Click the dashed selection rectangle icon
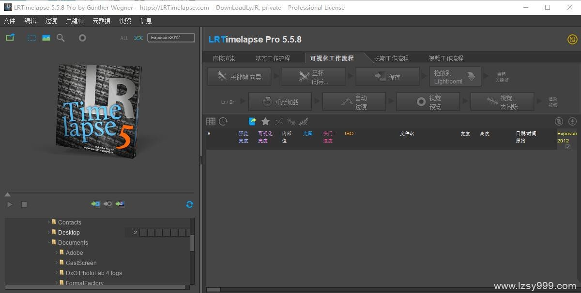Screen dimensions: 581x293 [31, 38]
